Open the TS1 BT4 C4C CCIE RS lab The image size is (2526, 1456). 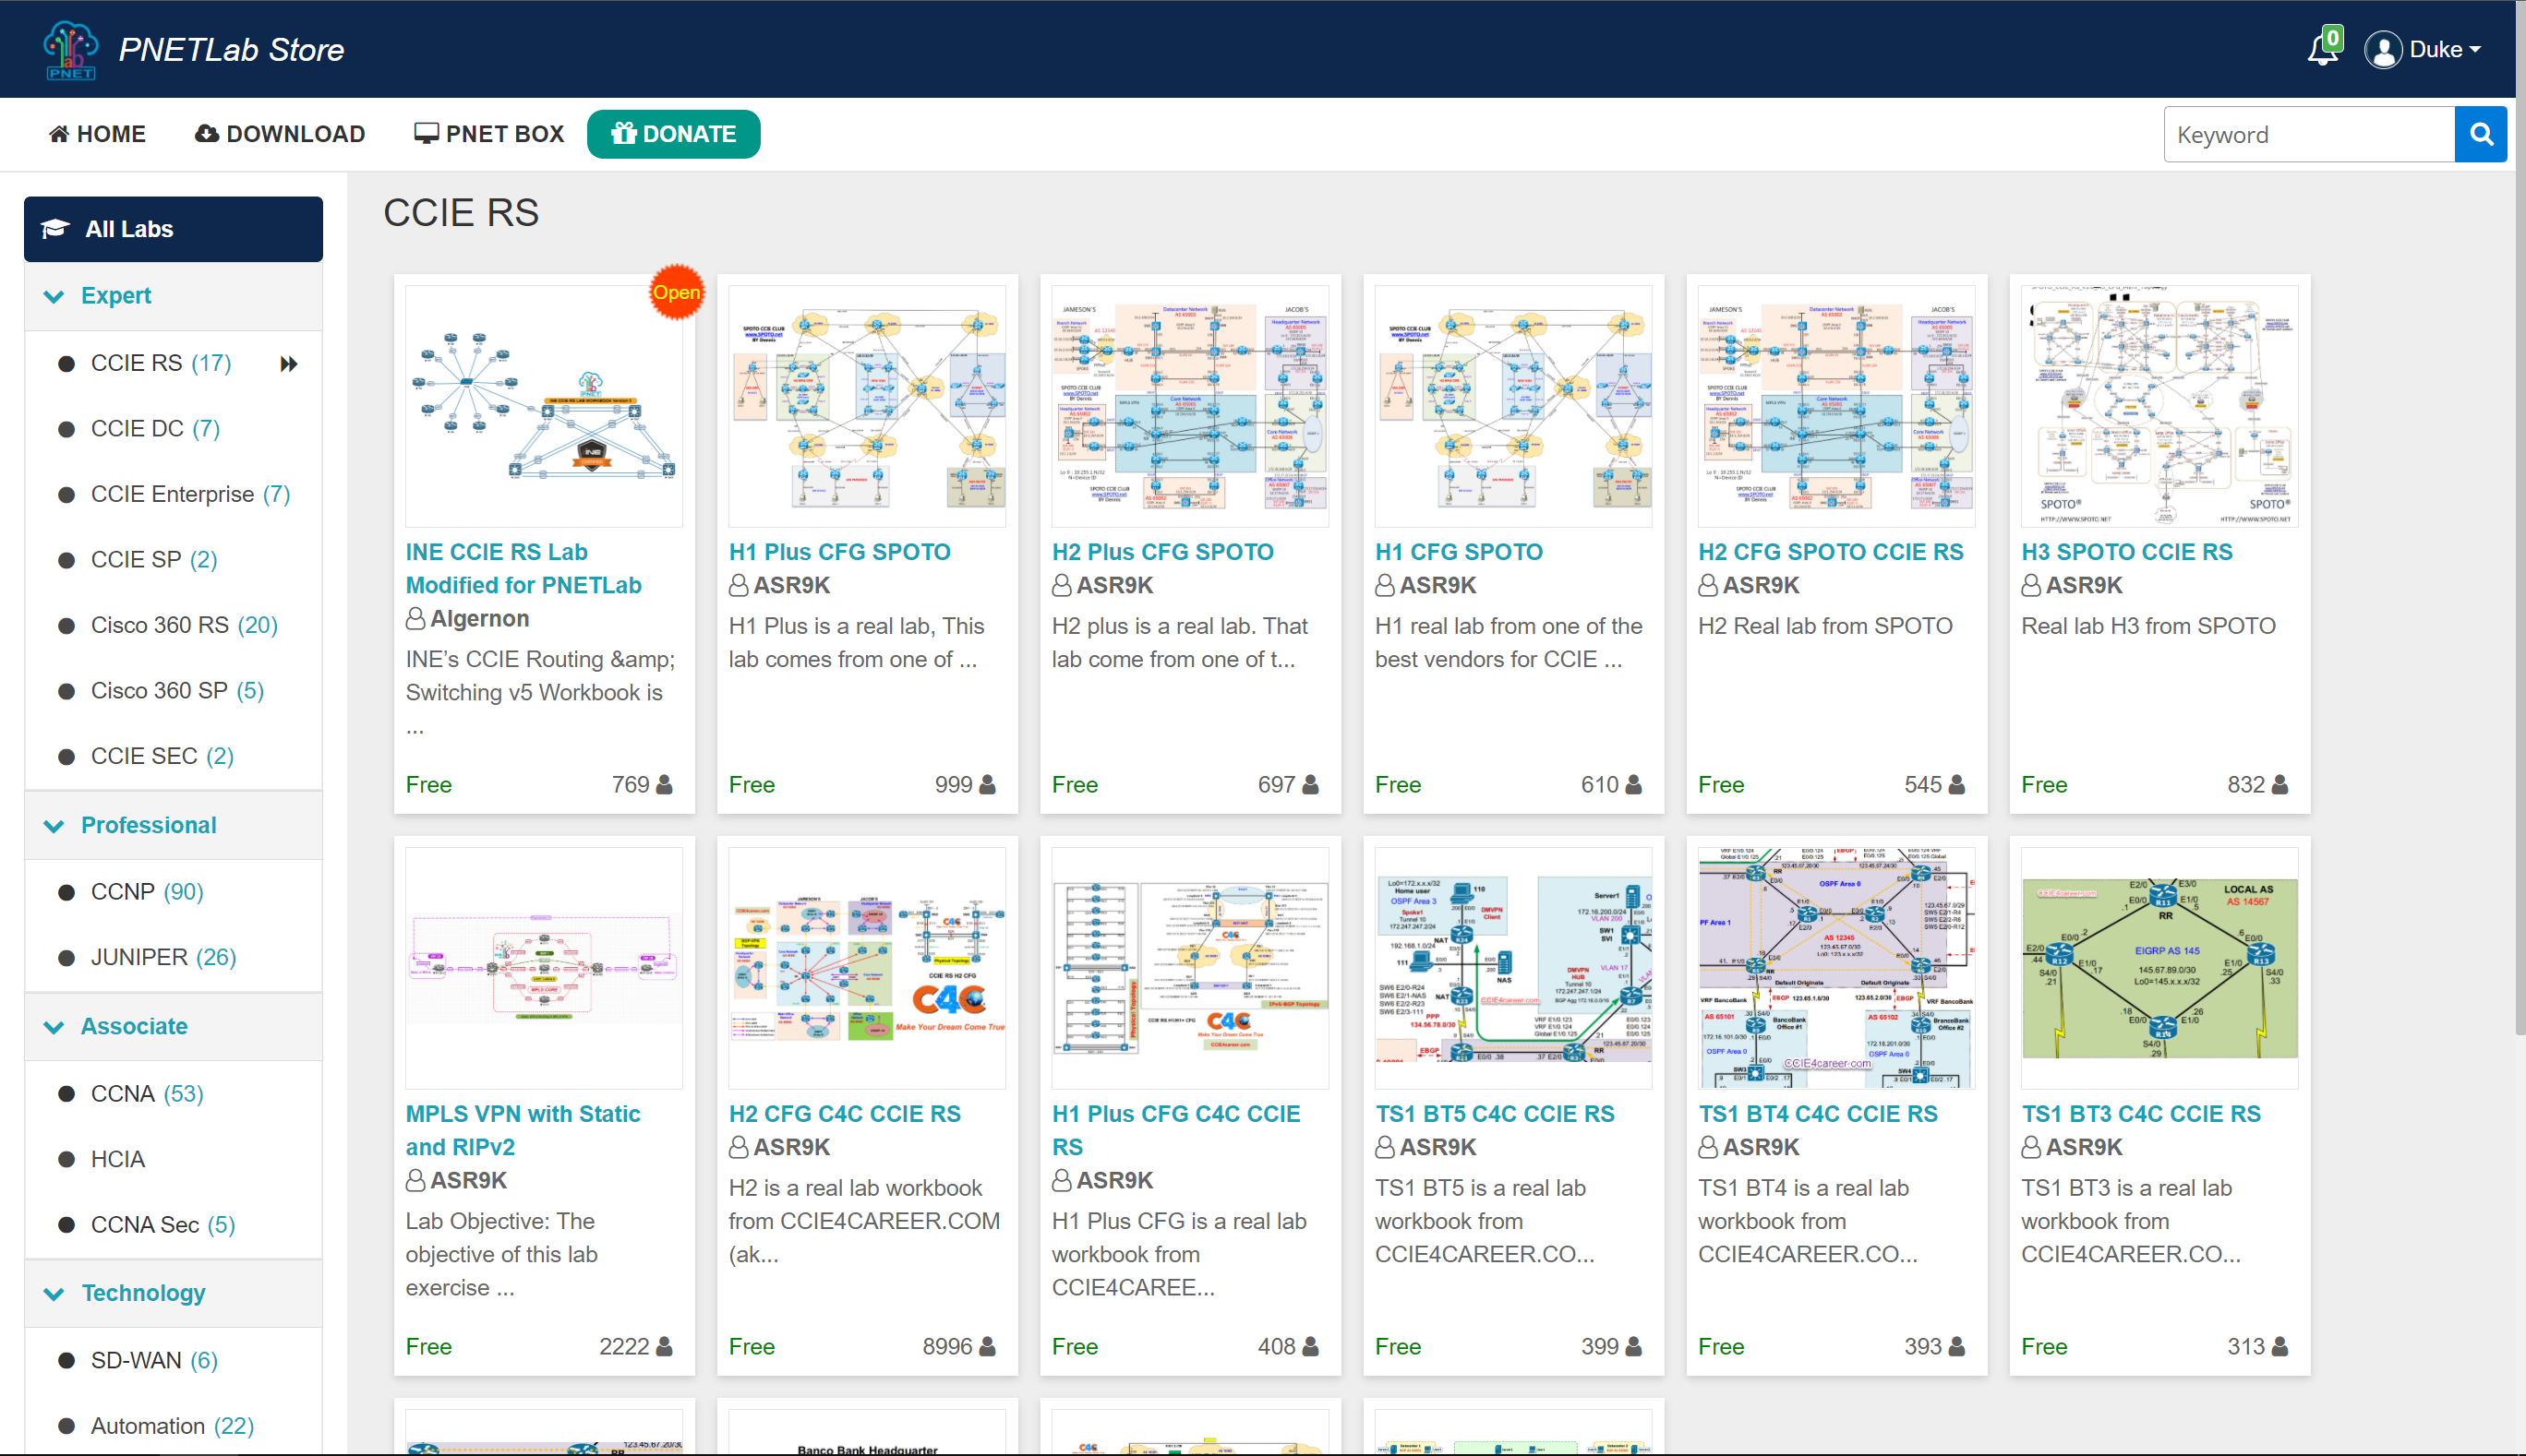(x=1818, y=1114)
